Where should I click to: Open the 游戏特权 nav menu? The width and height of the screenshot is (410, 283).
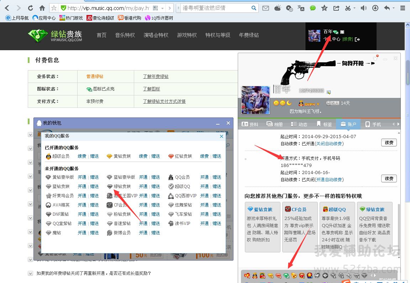(x=187, y=35)
